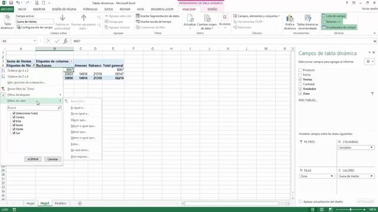Expand the Filtros de valor submenu
Screen dimensions: 378x212
click(x=31, y=101)
